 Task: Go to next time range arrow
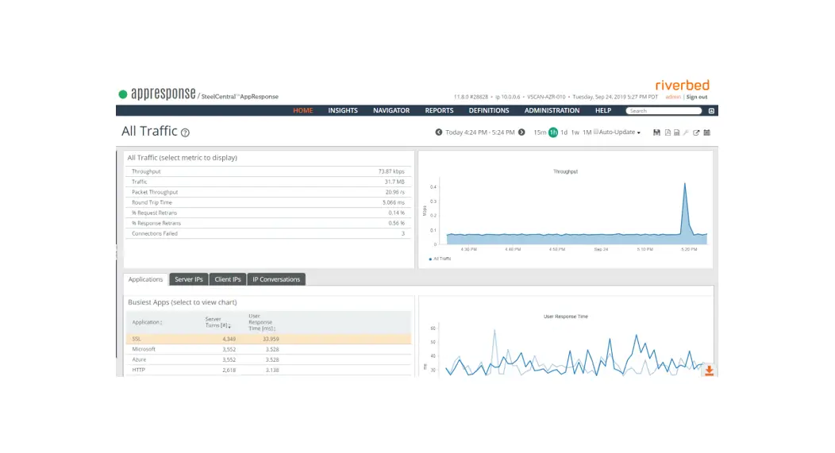[x=521, y=132]
